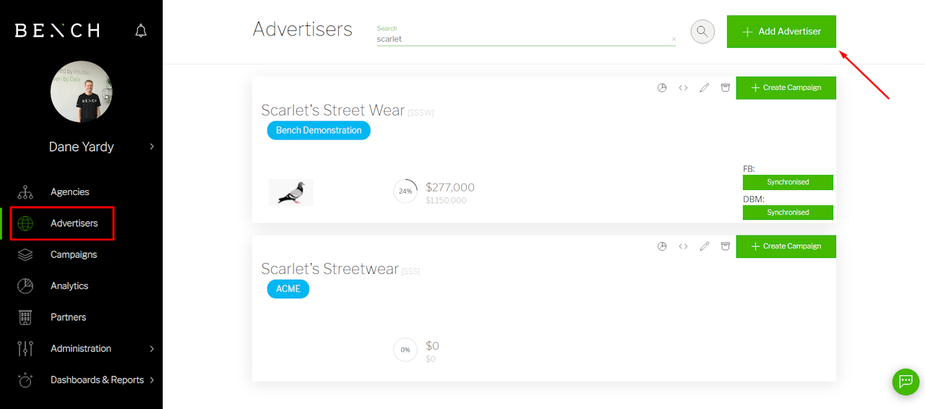
Task: Archive the Scarlet's Streetwear advertiser
Action: [726, 246]
